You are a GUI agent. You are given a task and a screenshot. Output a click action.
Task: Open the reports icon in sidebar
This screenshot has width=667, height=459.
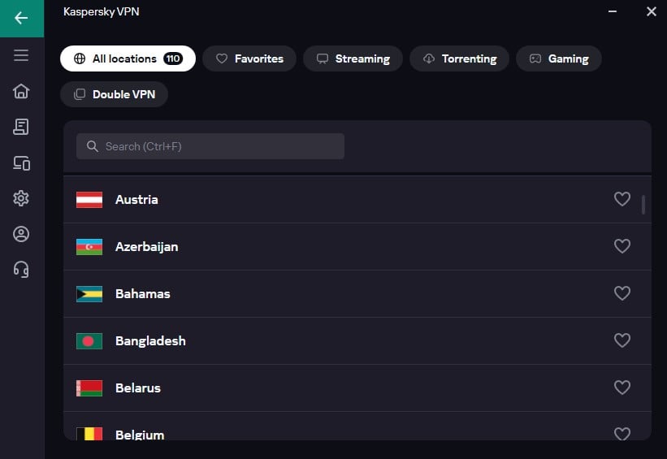pos(21,127)
